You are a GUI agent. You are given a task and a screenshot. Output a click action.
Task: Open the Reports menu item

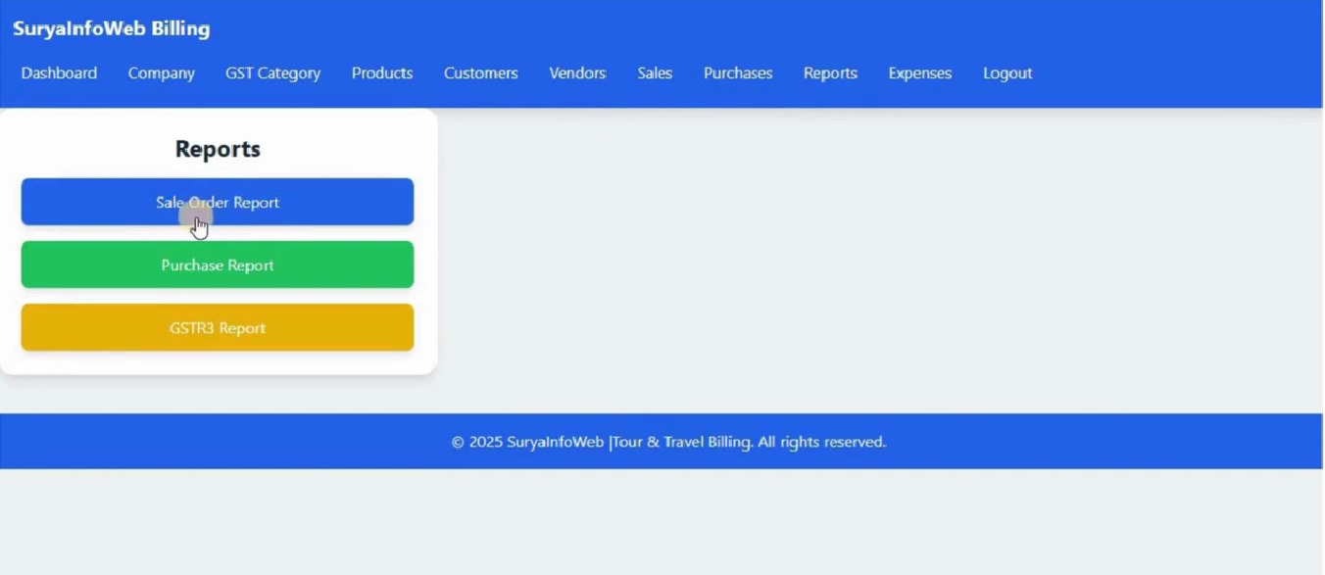click(x=830, y=72)
